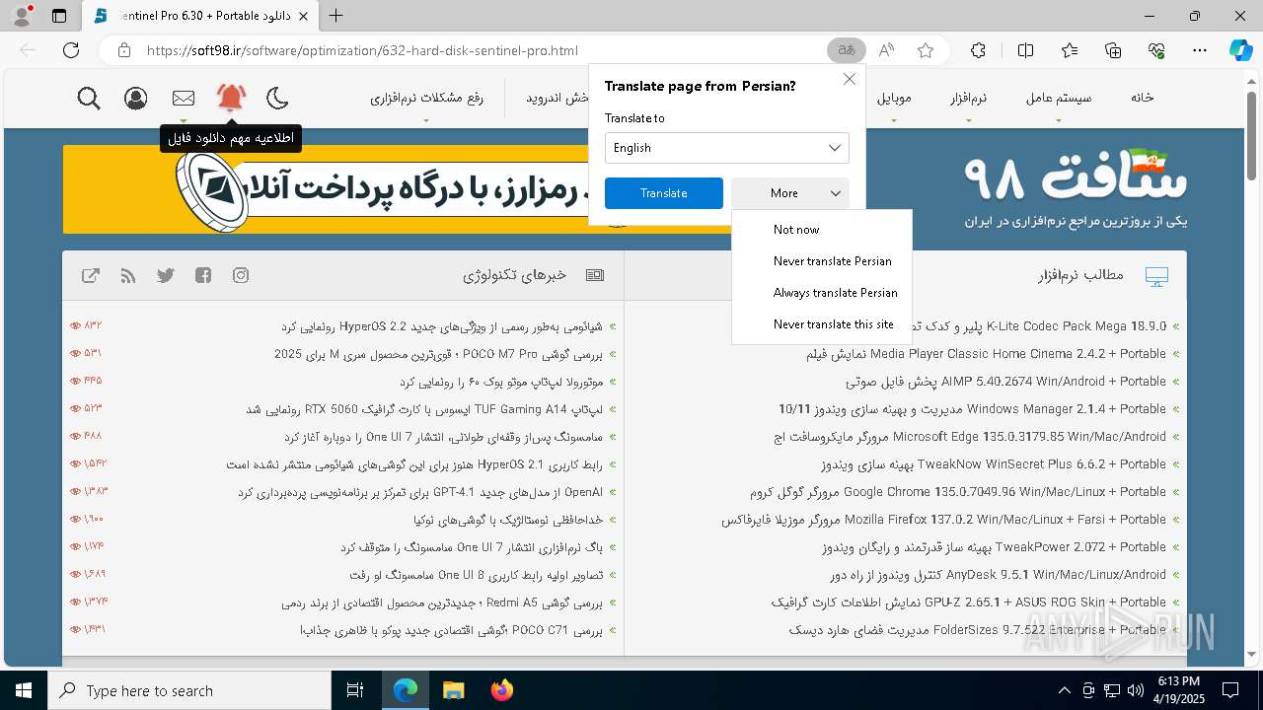Open the خانه home menu item
Image resolution: width=1263 pixels, height=710 pixels.
[1143, 98]
